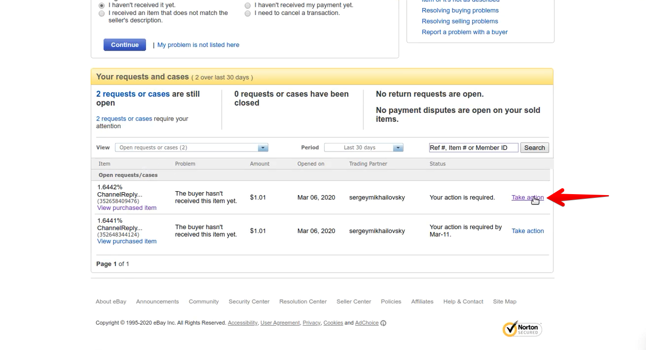Click item number (352648344124)

(x=118, y=235)
